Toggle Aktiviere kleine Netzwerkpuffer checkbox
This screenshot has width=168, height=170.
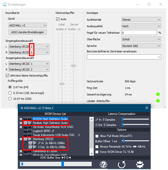pyautogui.click(x=7, y=76)
